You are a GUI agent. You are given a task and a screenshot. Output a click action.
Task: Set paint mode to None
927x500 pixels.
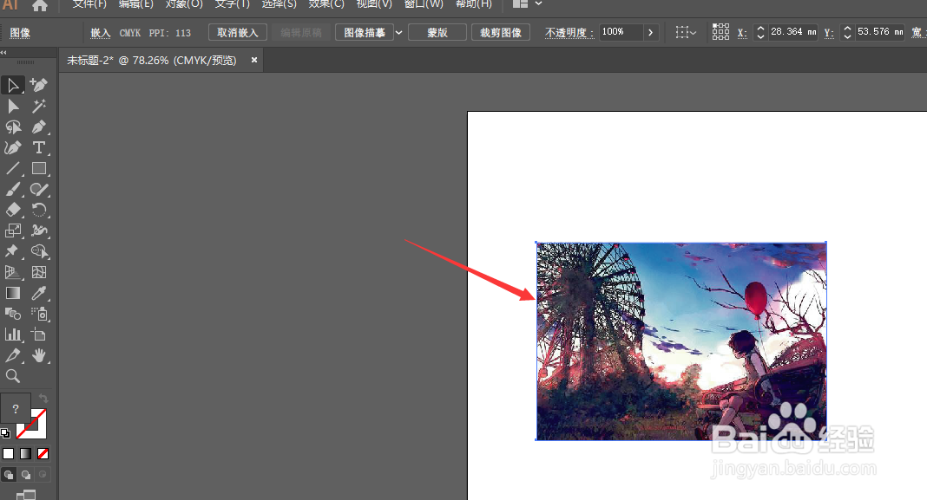click(43, 453)
